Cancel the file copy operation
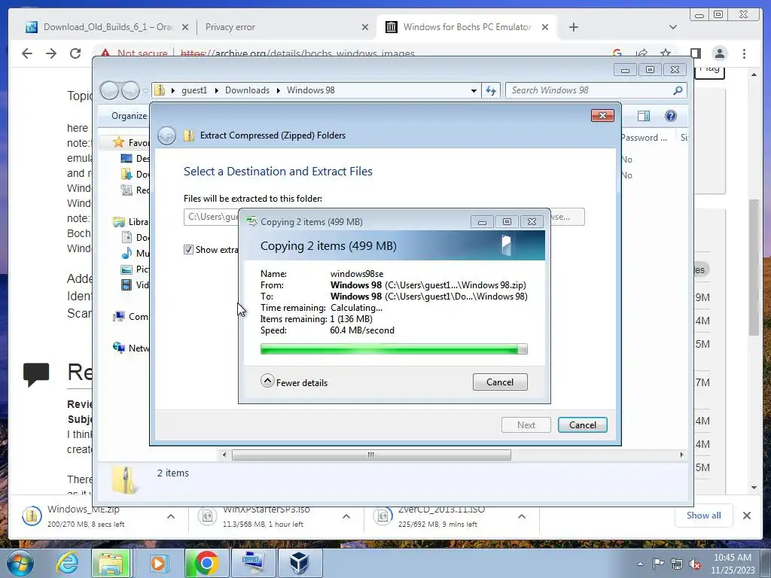This screenshot has width=771, height=578. coord(500,382)
